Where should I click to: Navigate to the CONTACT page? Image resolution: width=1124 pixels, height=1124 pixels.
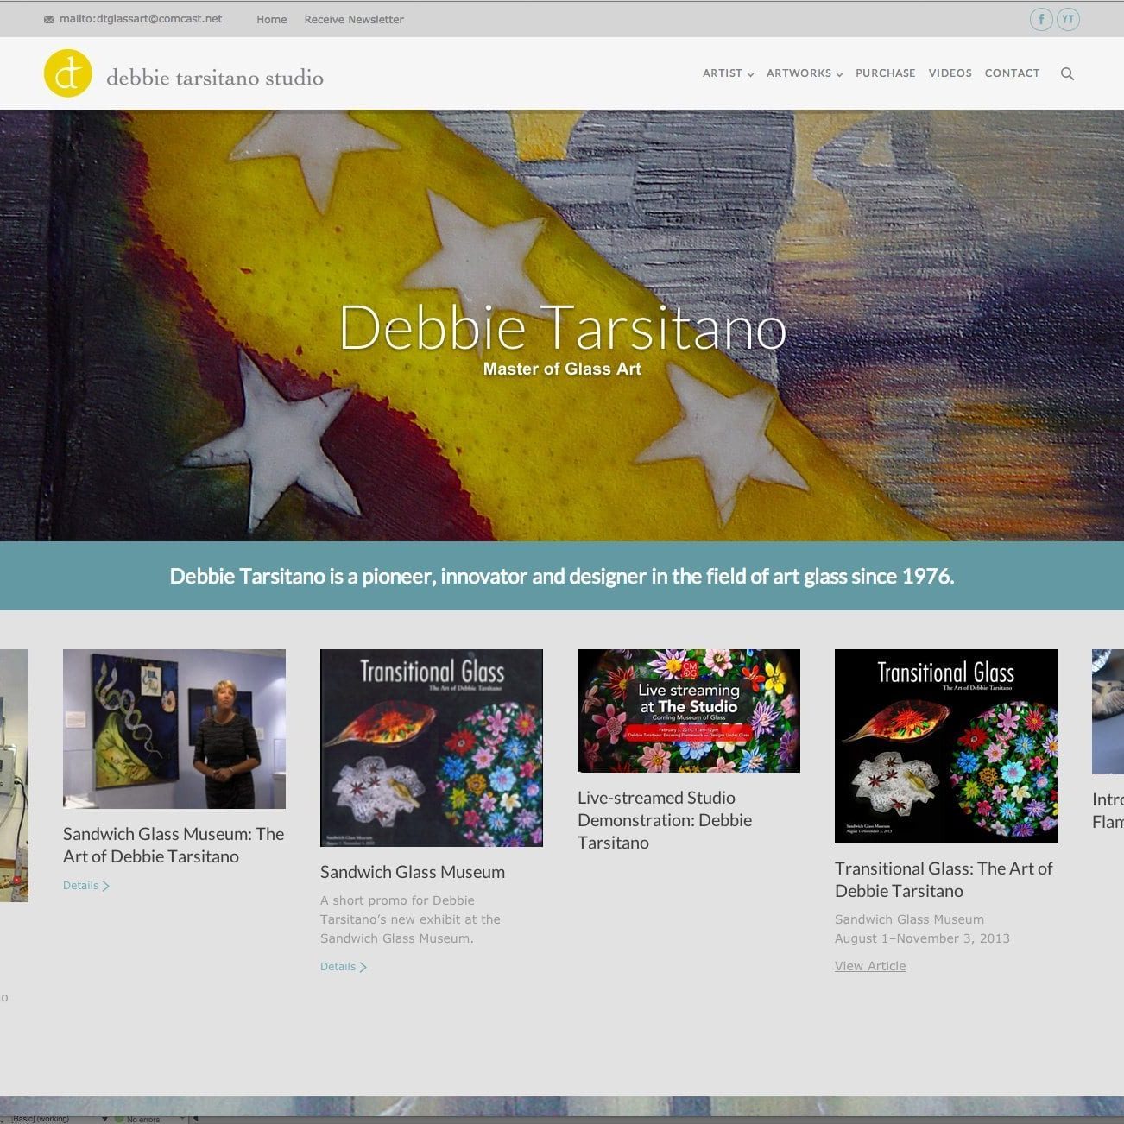pyautogui.click(x=1012, y=73)
